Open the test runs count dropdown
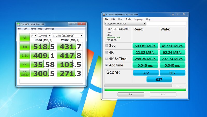Image resolution: width=207 pixels, height=117 pixels. (x=33, y=36)
